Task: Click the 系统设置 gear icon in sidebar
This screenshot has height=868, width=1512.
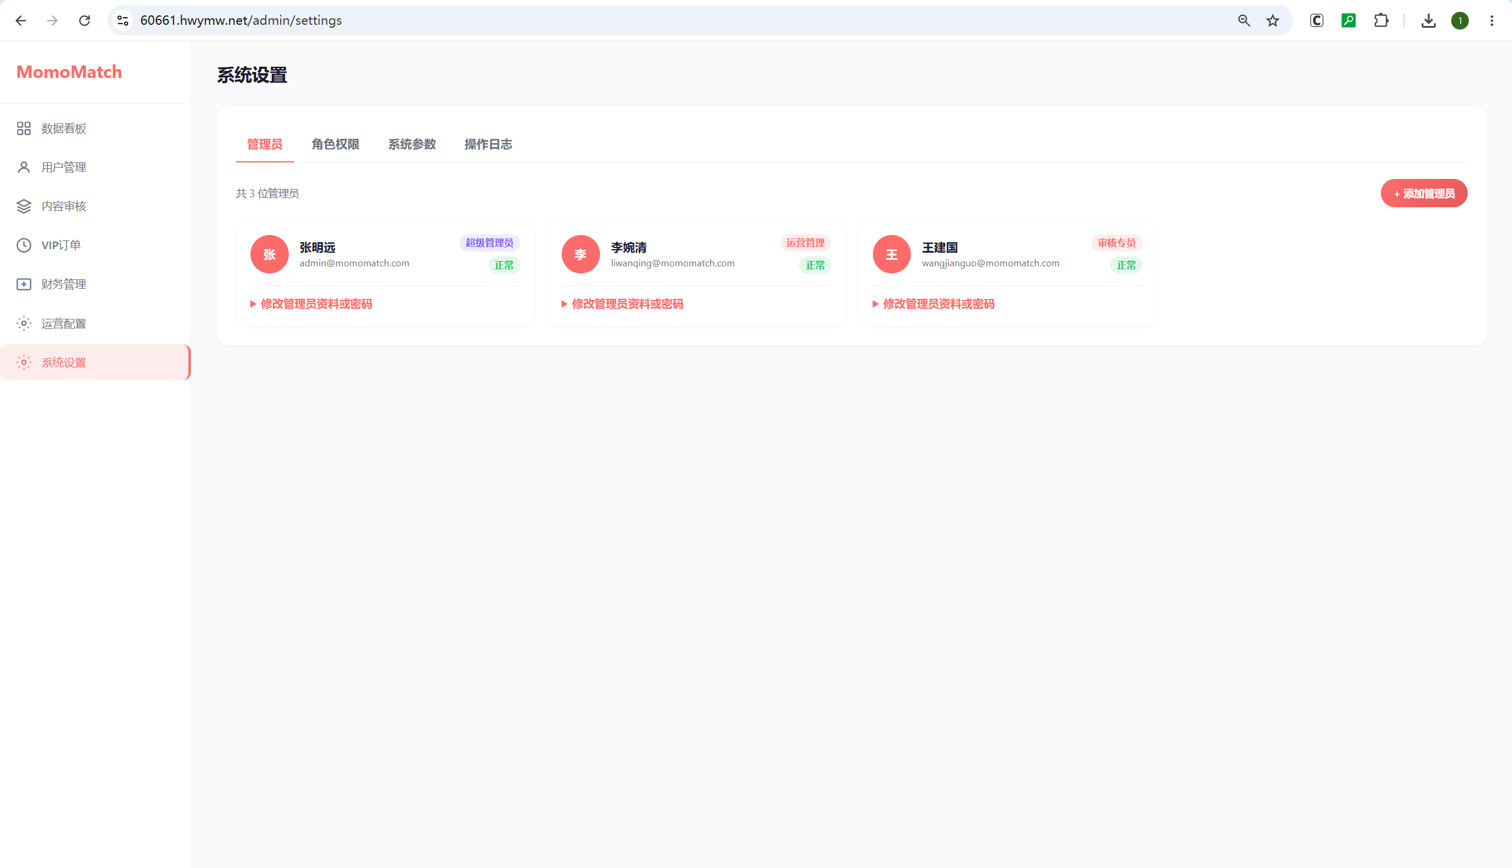Action: [x=24, y=363]
